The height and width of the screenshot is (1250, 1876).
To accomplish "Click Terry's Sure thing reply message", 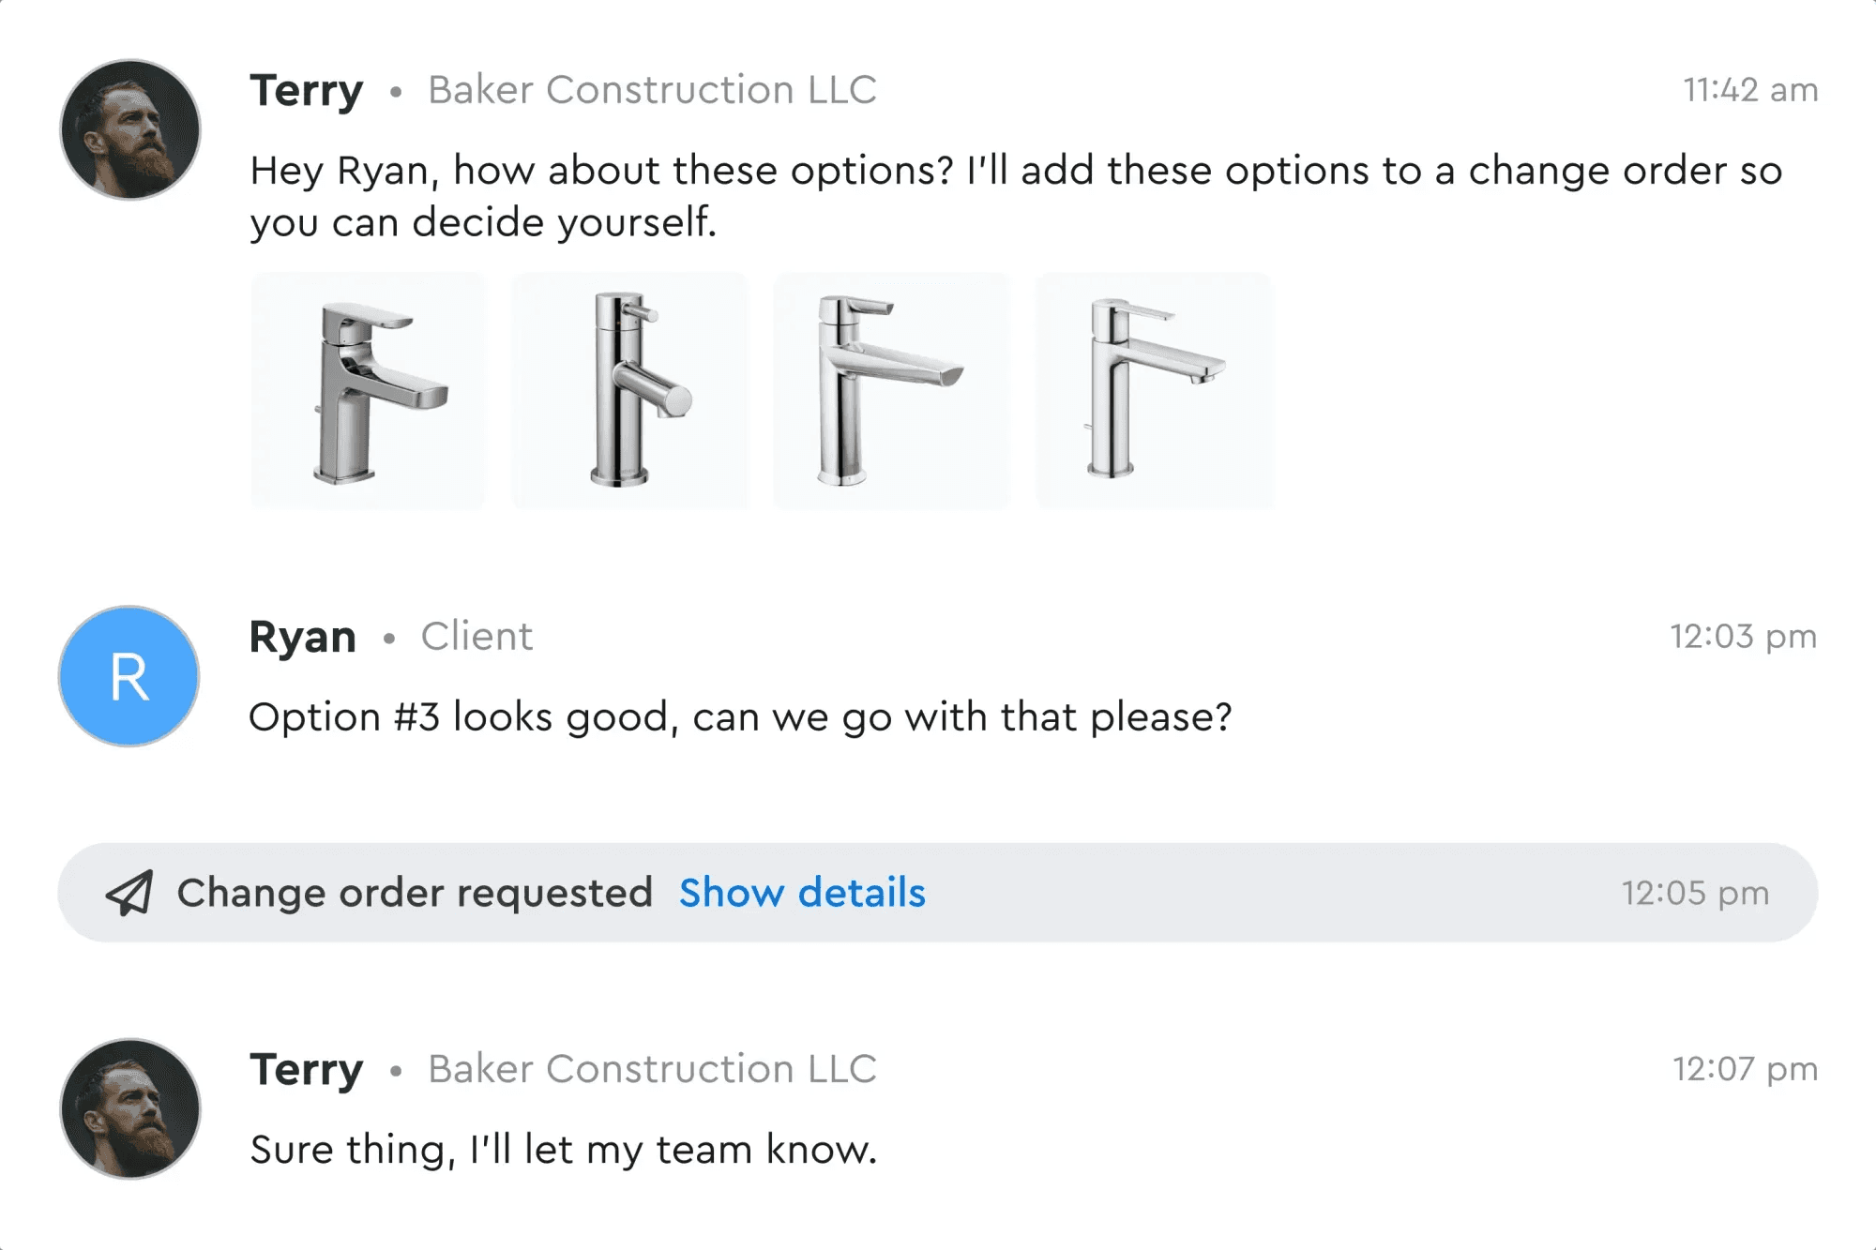I will 562,1149.
